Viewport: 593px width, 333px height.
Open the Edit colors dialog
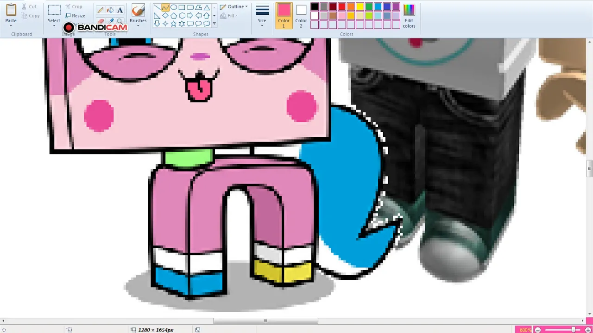(409, 15)
